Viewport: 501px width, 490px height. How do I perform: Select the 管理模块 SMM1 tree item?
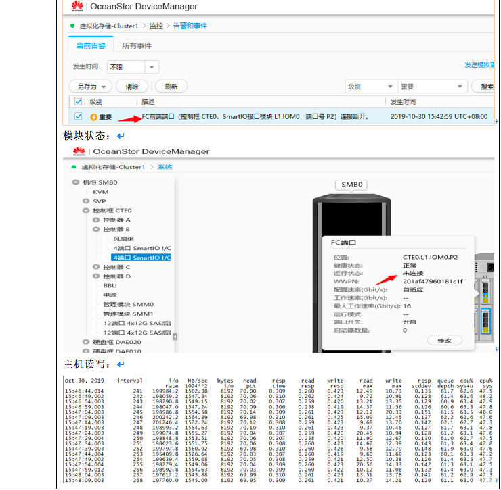point(128,314)
